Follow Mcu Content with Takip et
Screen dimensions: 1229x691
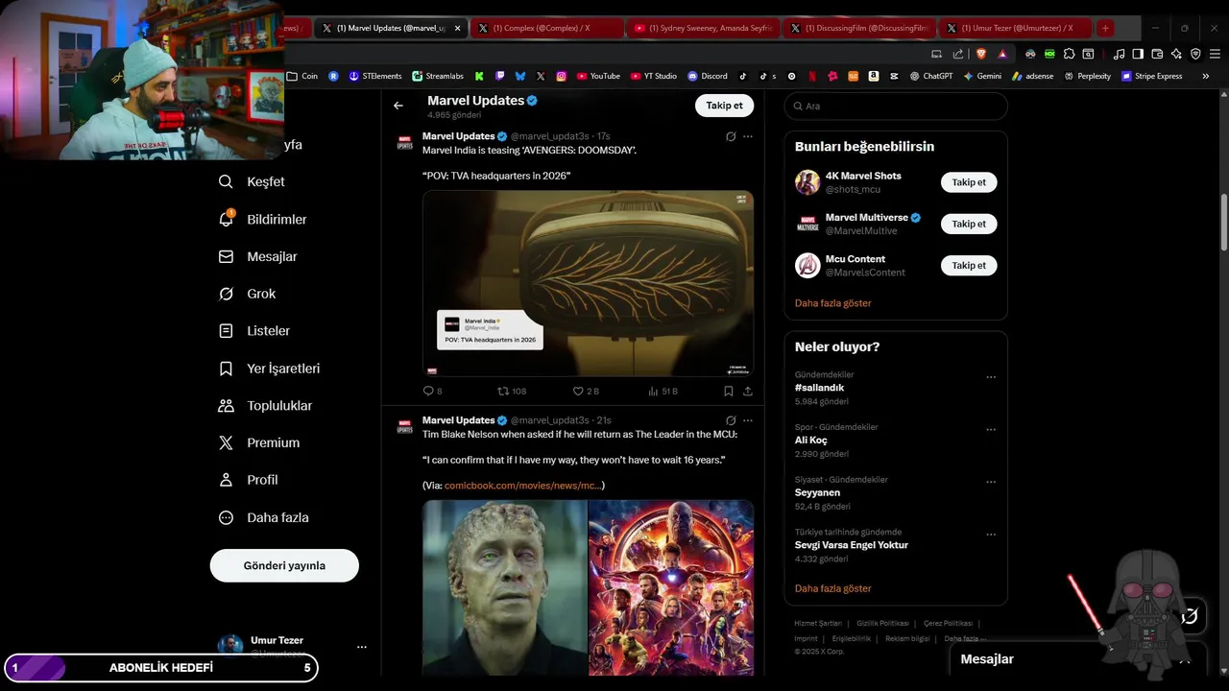[969, 265]
